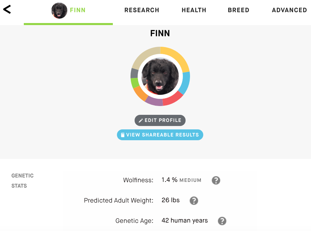Open the Predicted Adult Weight help icon

point(194,201)
